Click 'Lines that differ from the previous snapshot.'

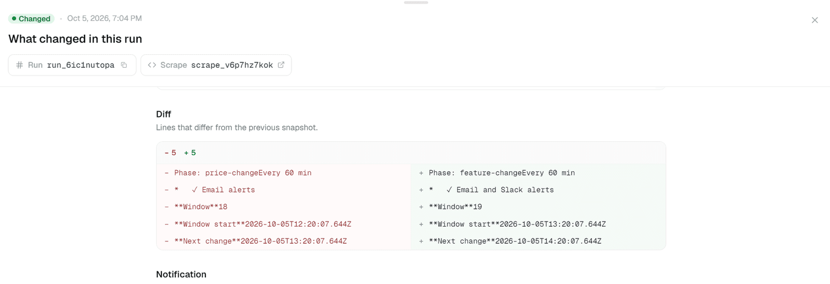(237, 127)
